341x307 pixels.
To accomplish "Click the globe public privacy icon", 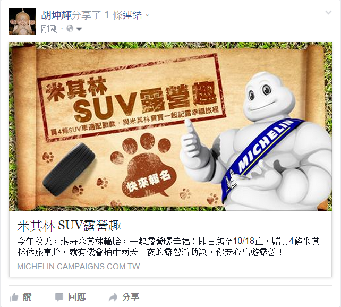I will pos(70,29).
